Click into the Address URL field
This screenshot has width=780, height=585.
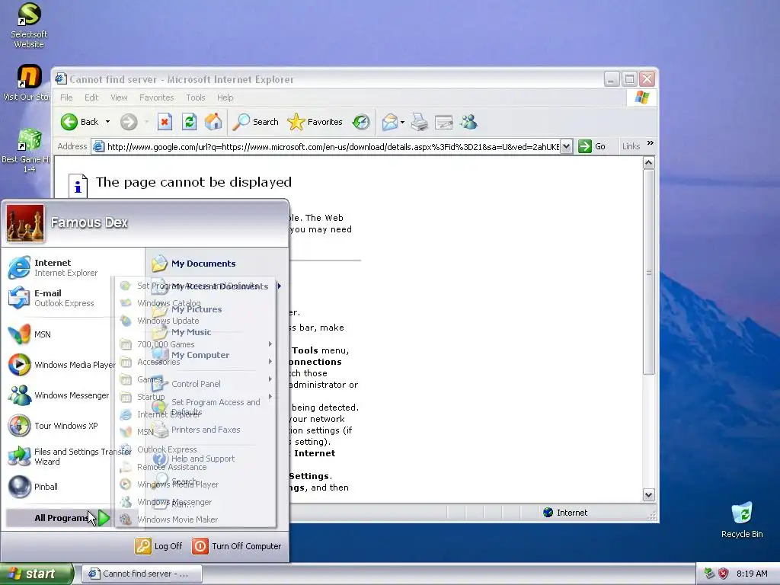click(333, 147)
